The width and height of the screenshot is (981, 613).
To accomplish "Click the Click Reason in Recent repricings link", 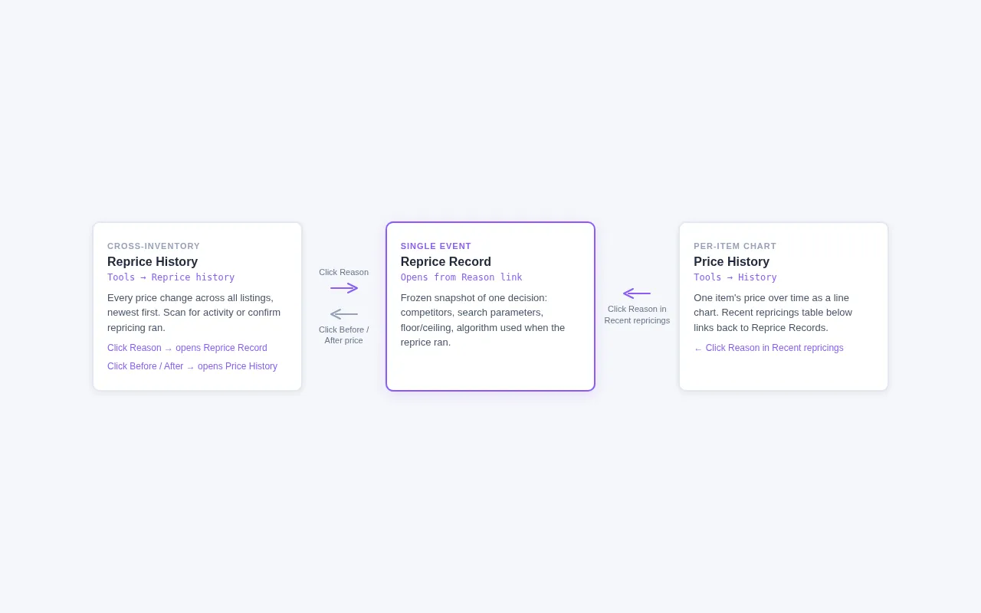I will (774, 348).
